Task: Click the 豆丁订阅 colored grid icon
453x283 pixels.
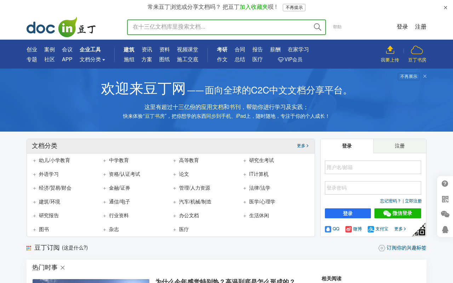Action: click(29, 248)
